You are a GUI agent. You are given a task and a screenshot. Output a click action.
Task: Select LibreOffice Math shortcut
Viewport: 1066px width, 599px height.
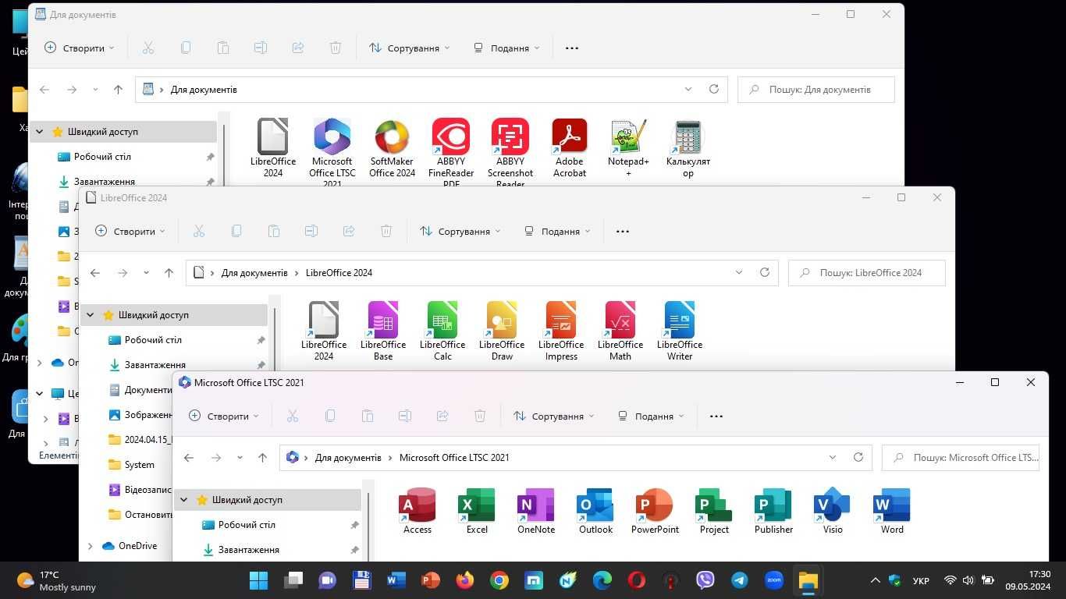click(x=620, y=331)
